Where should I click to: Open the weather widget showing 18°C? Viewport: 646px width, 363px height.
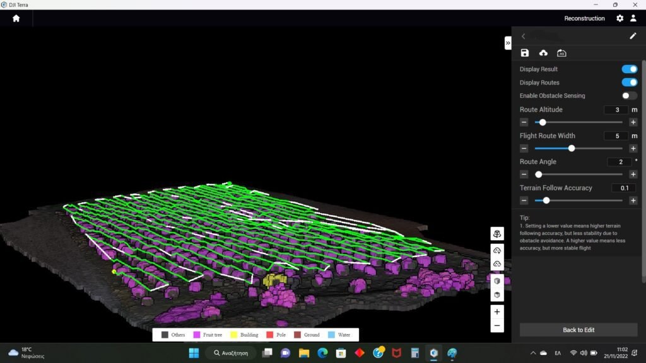(26, 353)
